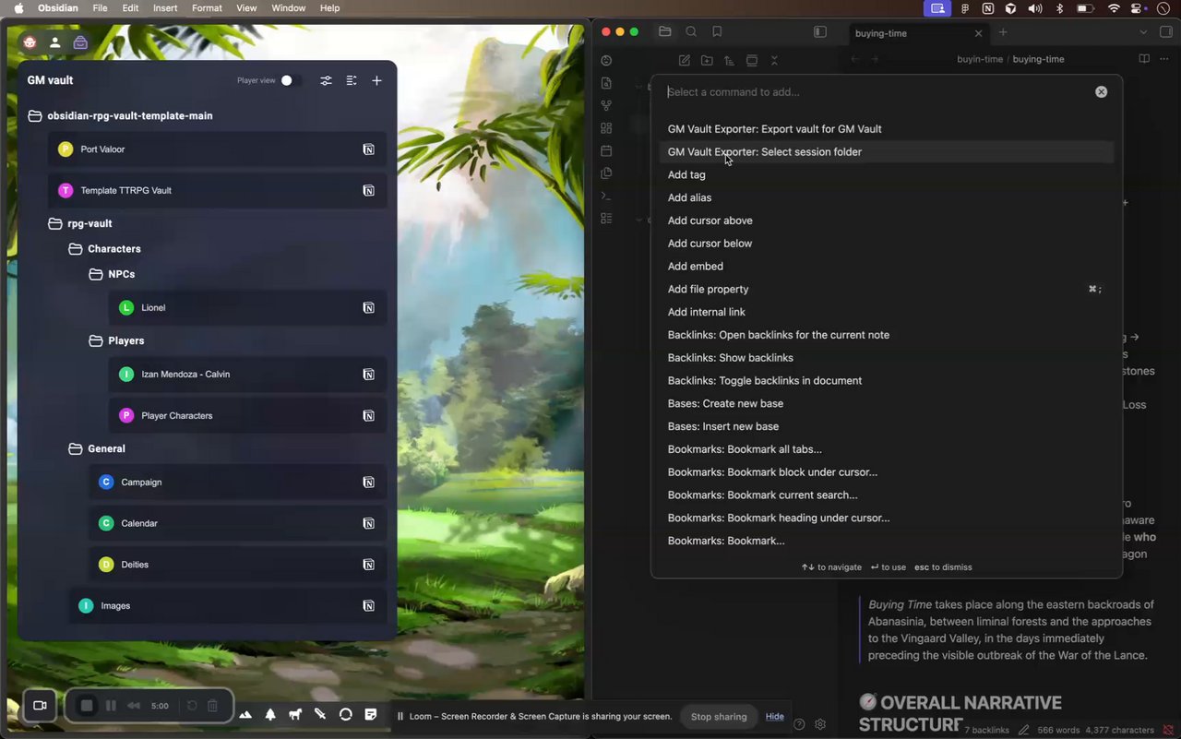Click the red character avatar icon

(30, 42)
